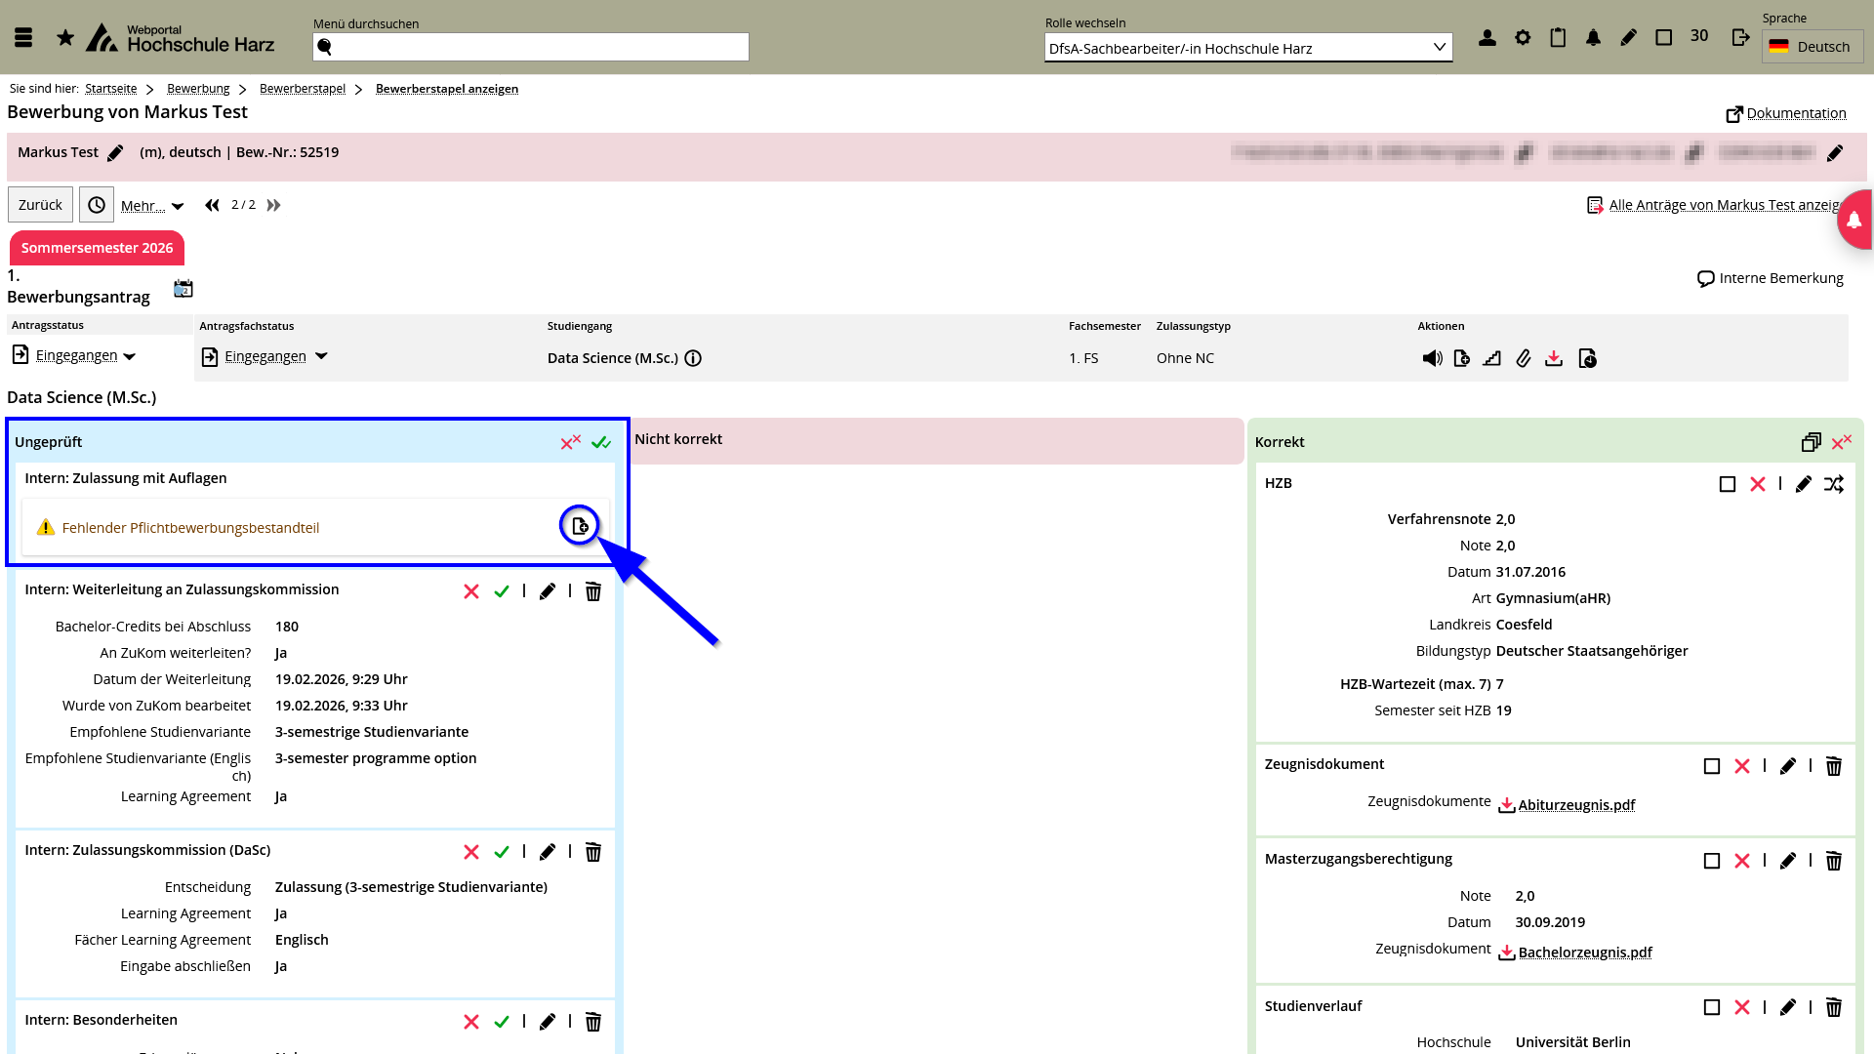1874x1054 pixels.
Task: Click the hamburger menu icon
Action: click(23, 38)
